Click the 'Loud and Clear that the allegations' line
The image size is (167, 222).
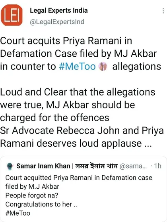78,92
